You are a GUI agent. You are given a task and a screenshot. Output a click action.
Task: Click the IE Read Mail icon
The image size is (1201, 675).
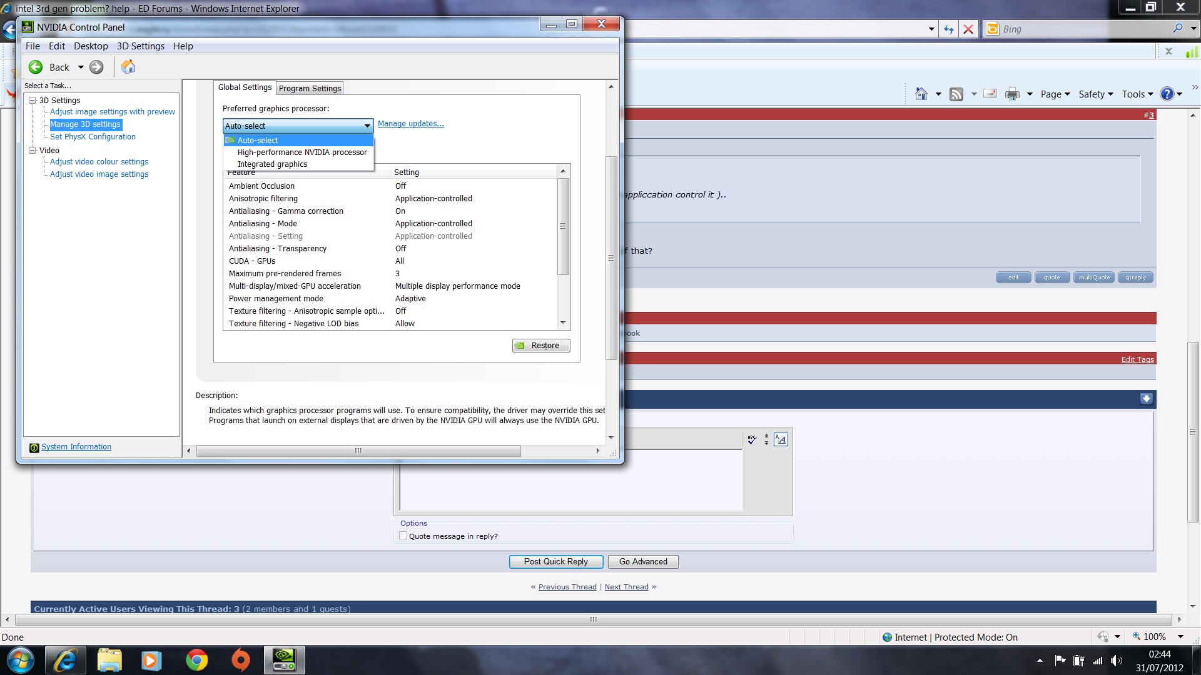point(990,94)
